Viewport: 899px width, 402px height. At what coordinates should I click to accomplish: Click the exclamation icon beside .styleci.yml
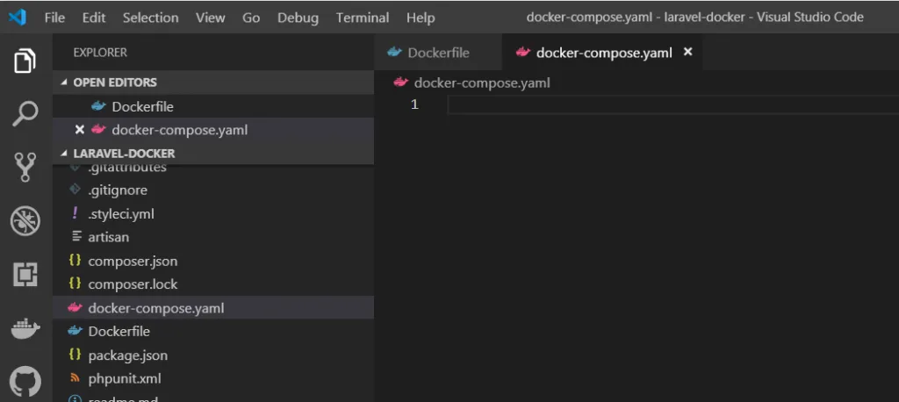point(75,213)
